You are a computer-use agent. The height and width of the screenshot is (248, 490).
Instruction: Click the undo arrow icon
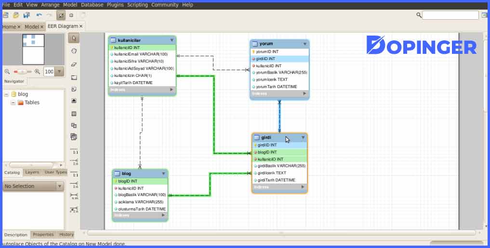[39, 15]
